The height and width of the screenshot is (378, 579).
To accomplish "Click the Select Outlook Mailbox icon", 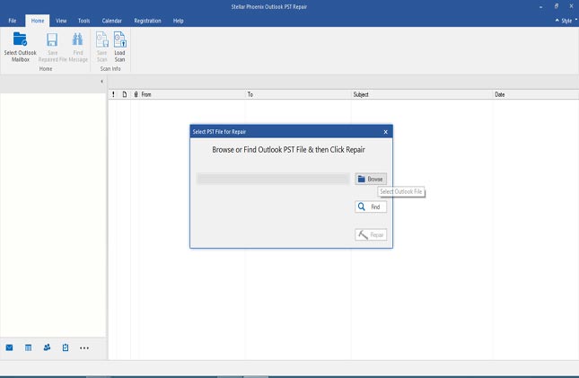I will [21, 40].
